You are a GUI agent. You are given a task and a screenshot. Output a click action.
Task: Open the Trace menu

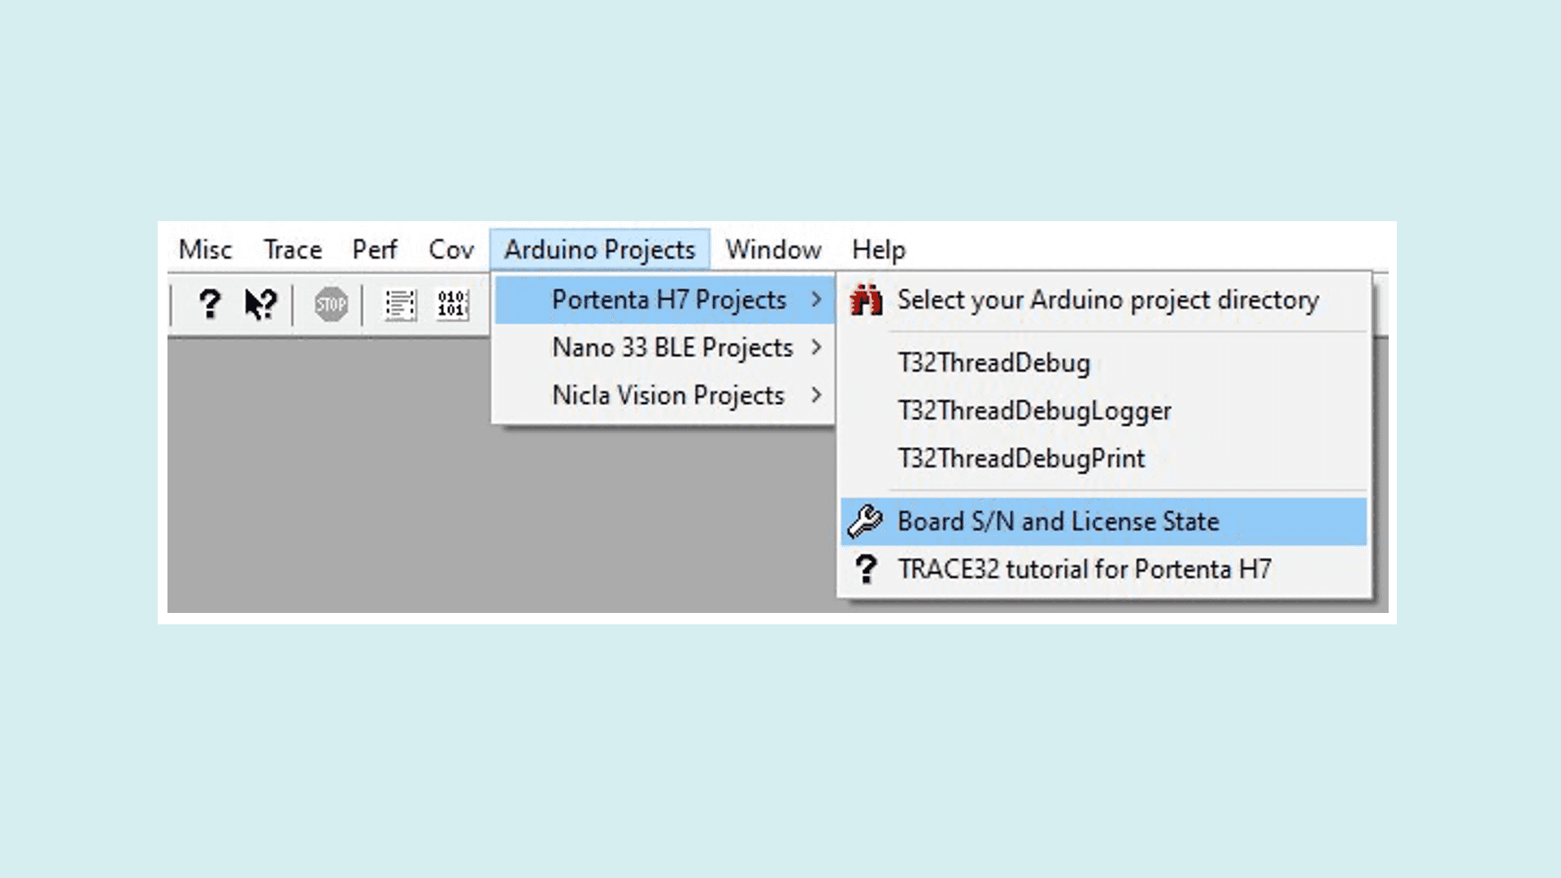click(292, 250)
